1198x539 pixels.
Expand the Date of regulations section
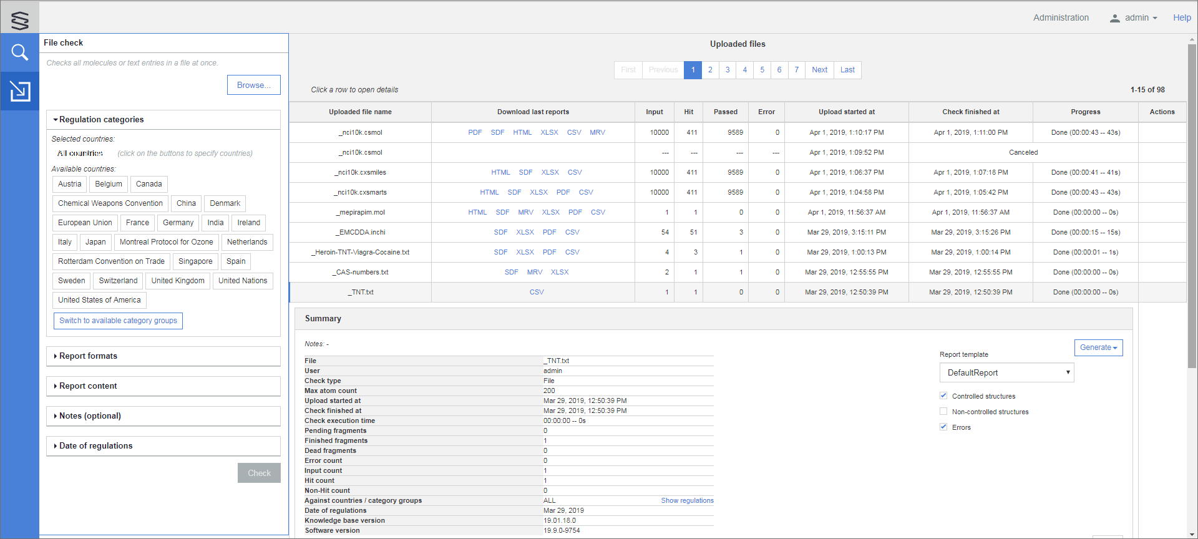95,446
